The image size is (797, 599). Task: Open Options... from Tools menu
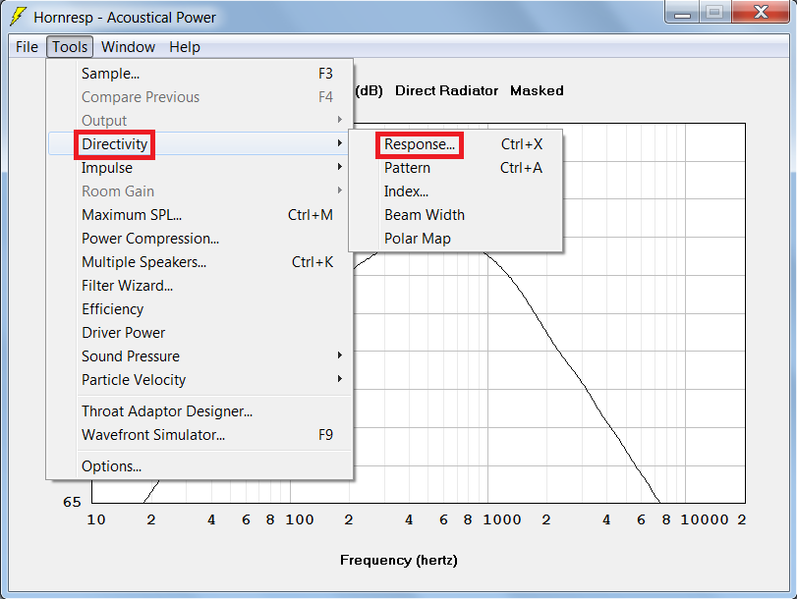coord(200,466)
